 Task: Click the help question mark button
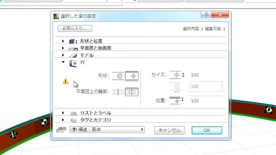[x=206, y=14]
